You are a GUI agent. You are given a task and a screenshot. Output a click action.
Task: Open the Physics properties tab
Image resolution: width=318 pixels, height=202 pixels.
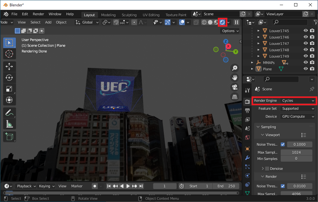[x=247, y=176]
